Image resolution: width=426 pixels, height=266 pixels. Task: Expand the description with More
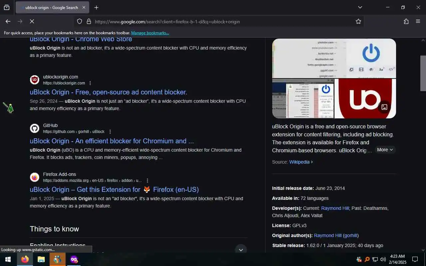(385, 150)
